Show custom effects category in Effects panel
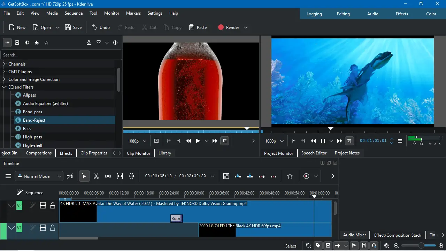This screenshot has height=251, width=446. pyautogui.click(x=37, y=43)
